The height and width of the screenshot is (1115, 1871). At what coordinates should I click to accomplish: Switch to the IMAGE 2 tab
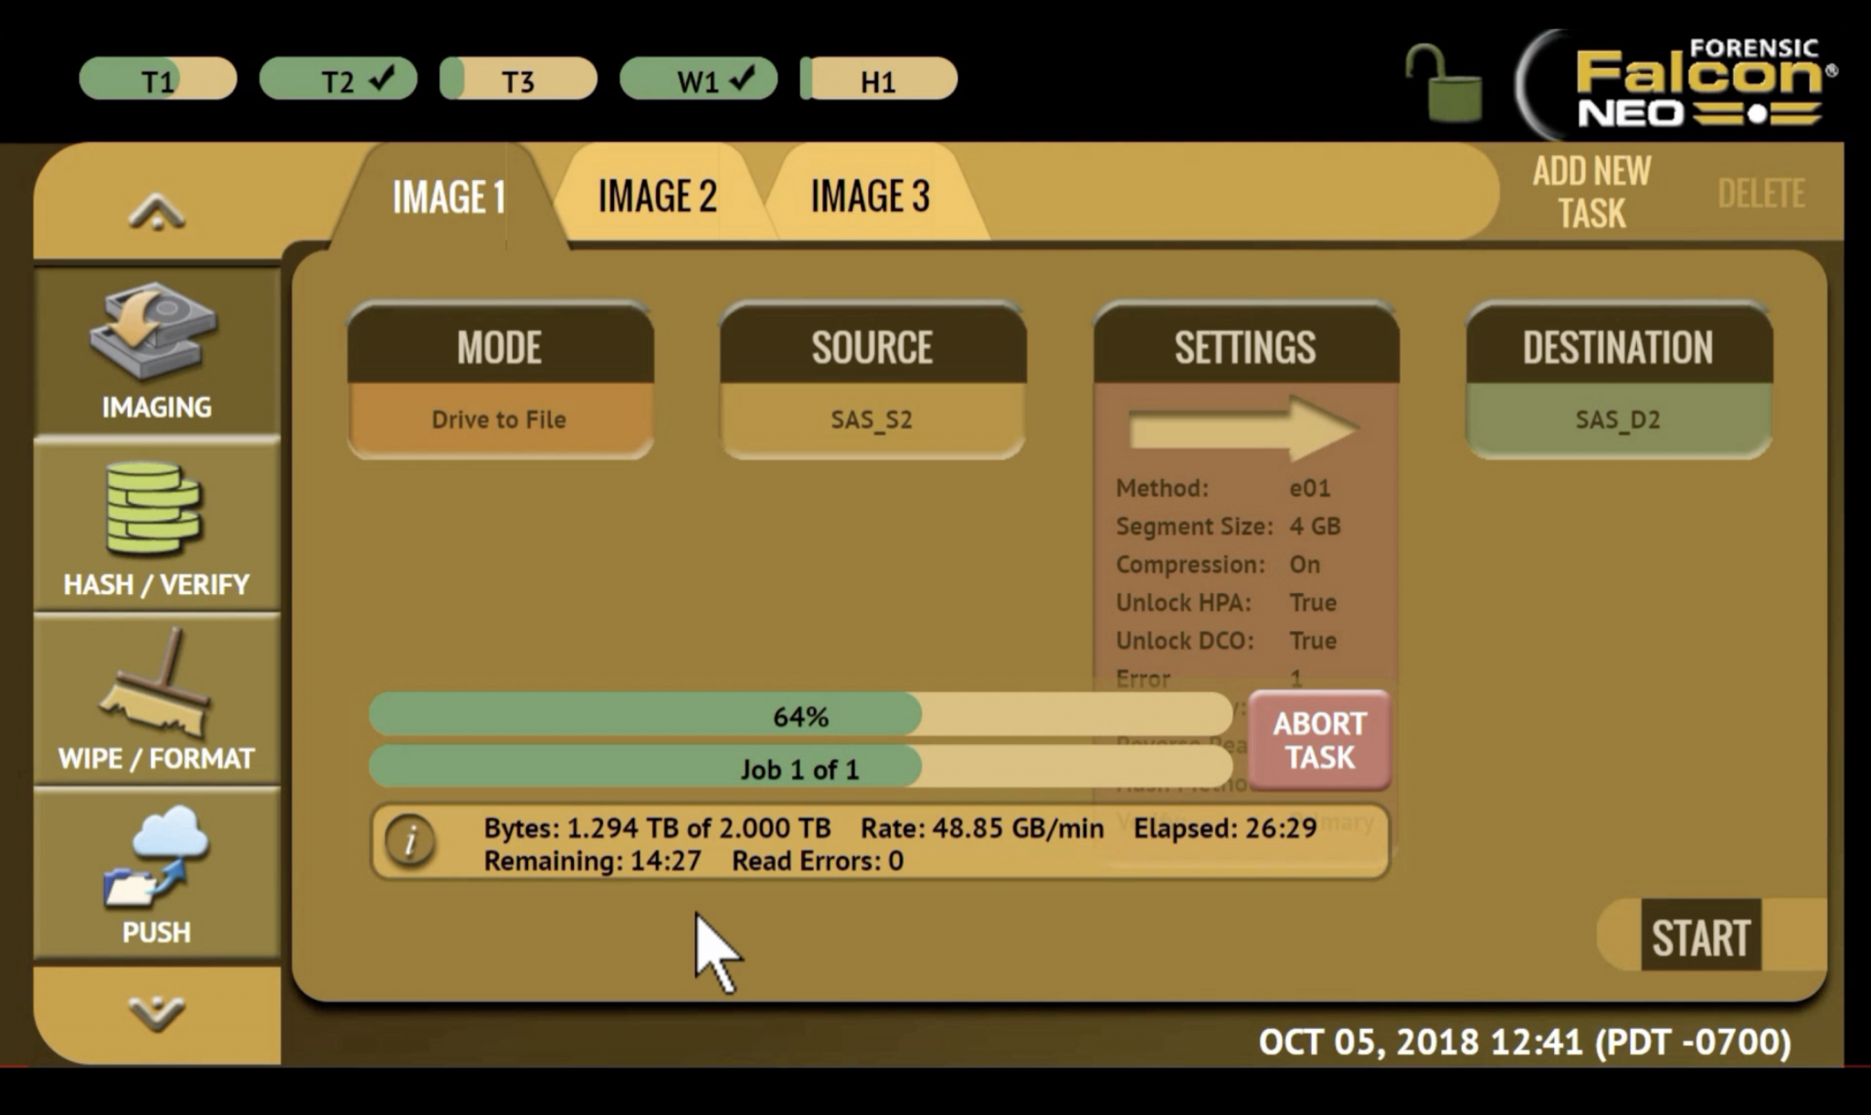(x=657, y=196)
